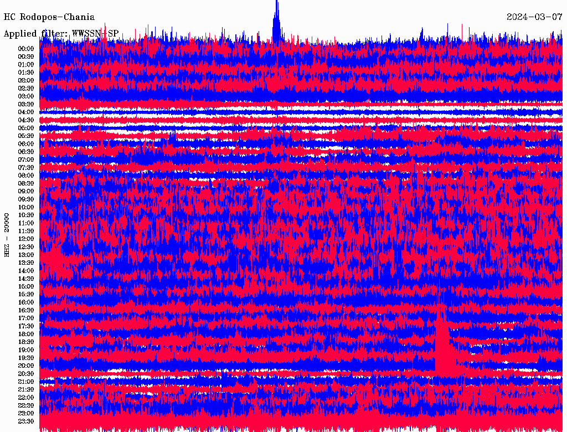This screenshot has height=432, width=567.
Task: Click the 08:00 time label
Action: (x=26, y=176)
